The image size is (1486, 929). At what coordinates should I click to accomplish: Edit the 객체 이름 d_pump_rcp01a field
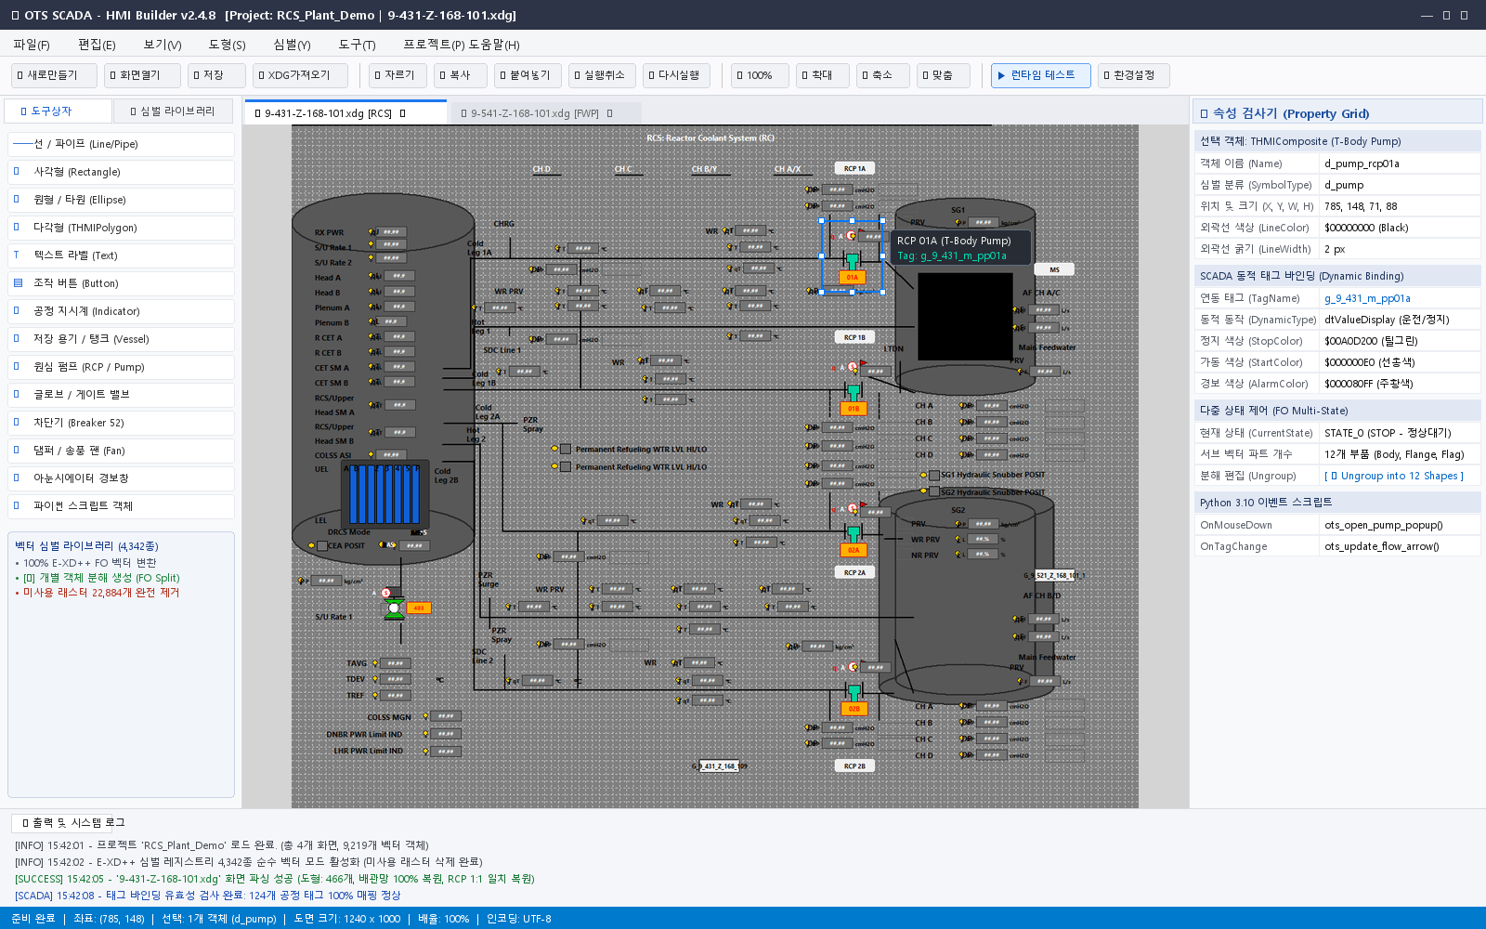click(x=1400, y=164)
